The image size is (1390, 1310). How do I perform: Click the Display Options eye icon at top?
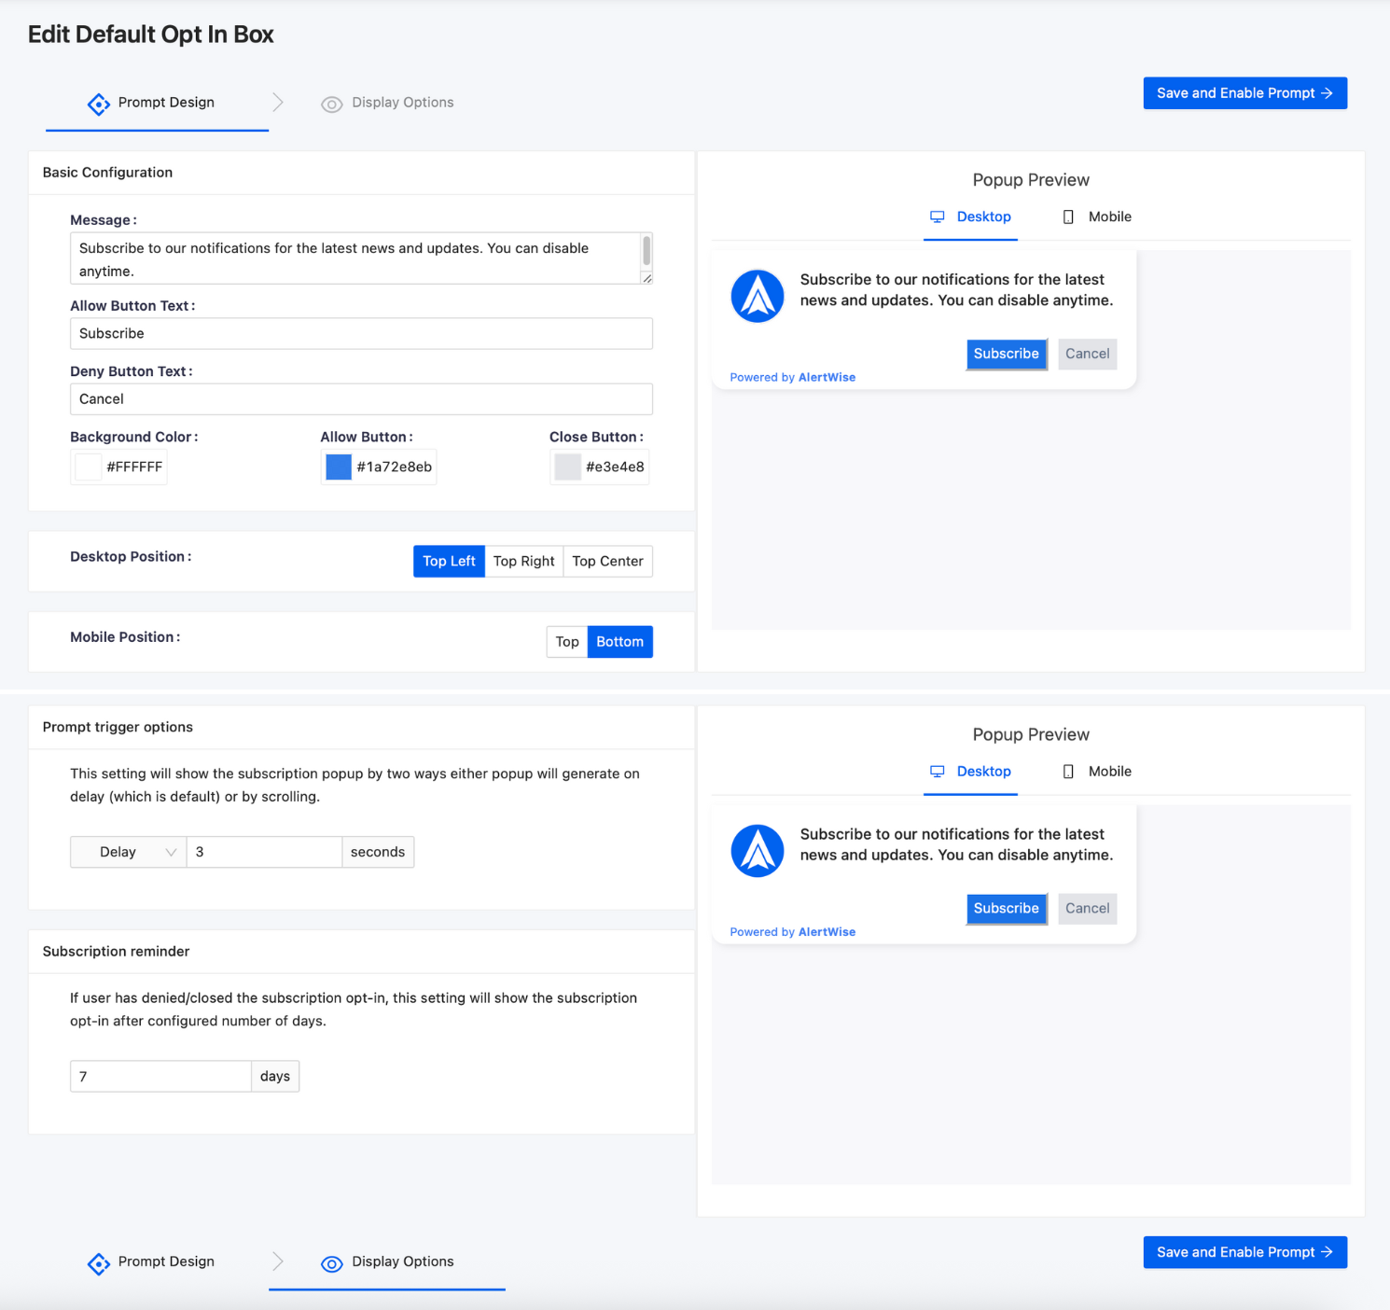332,105
